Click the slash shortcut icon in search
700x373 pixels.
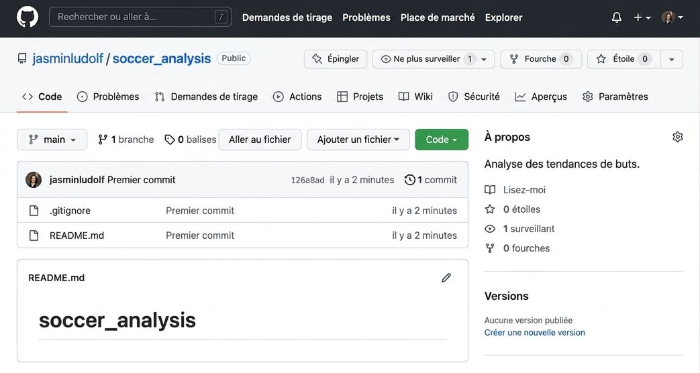click(x=221, y=17)
